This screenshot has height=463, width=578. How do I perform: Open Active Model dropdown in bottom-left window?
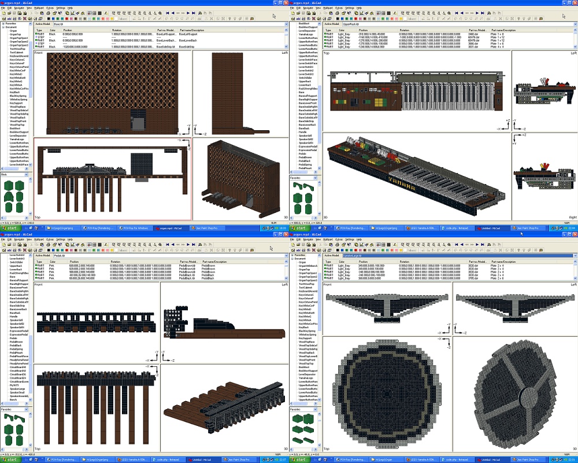click(286, 255)
